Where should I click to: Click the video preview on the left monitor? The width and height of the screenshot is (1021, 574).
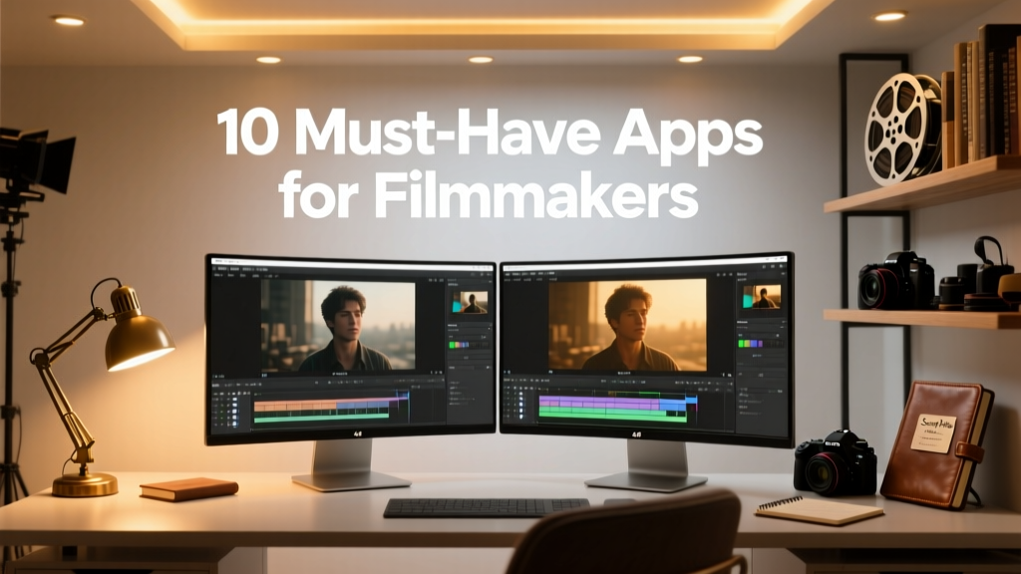[x=338, y=327]
